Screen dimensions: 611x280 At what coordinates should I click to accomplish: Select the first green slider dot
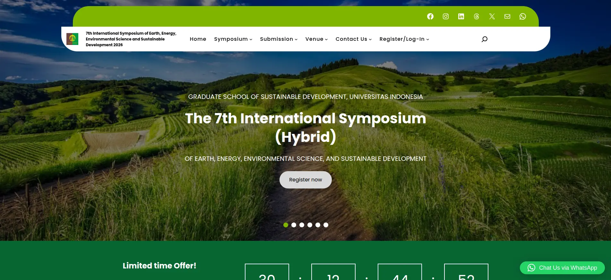pyautogui.click(x=286, y=225)
